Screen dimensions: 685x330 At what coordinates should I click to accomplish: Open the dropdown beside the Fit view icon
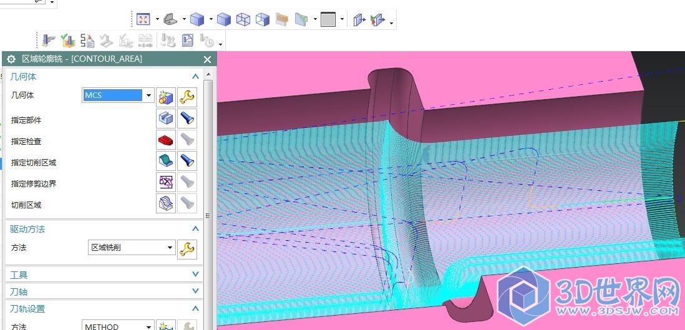tap(157, 19)
